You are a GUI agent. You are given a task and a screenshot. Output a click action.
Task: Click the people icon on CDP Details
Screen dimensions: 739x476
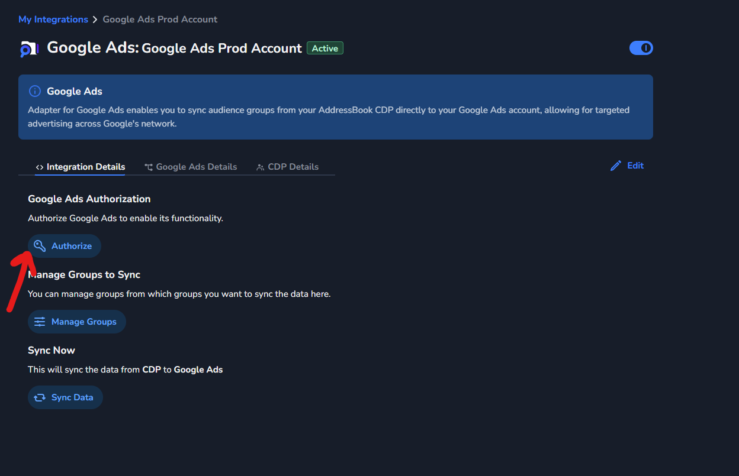pos(260,167)
